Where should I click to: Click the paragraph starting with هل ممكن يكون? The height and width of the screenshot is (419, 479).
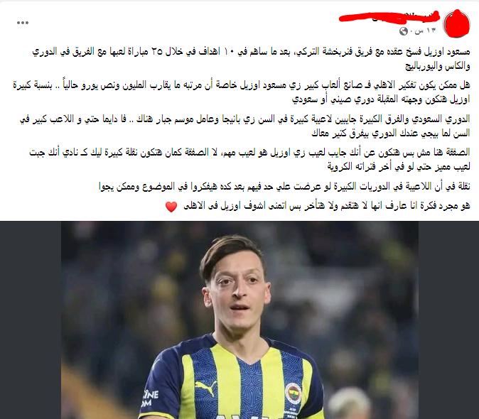pyautogui.click(x=242, y=92)
